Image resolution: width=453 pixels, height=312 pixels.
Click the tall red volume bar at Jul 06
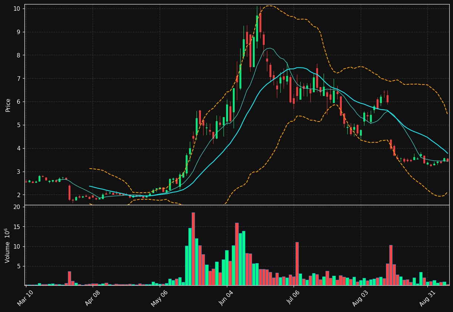point(297,263)
